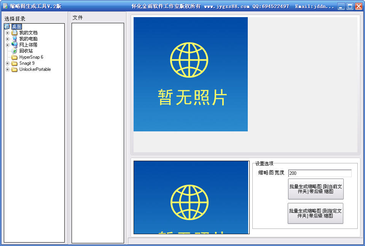Image resolution: width=365 pixels, height=246 pixels.
Task: Select the 桌面 desktop root icon
Action: point(7,27)
